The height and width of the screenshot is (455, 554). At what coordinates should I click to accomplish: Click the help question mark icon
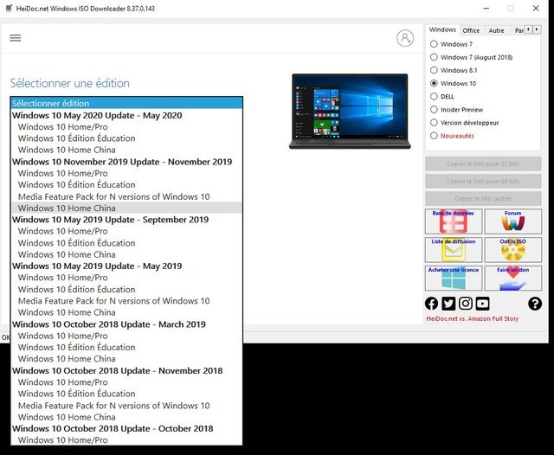(535, 304)
